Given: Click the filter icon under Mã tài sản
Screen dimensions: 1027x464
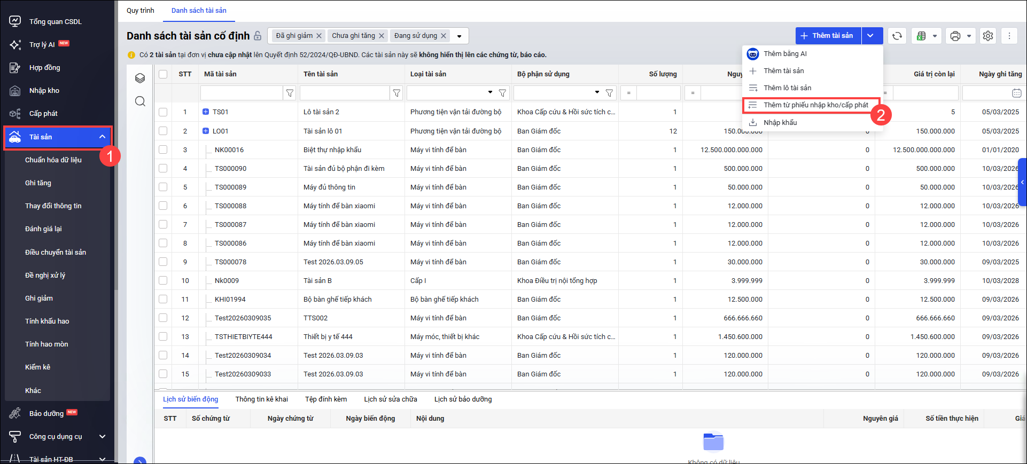Looking at the screenshot, I should pos(290,93).
